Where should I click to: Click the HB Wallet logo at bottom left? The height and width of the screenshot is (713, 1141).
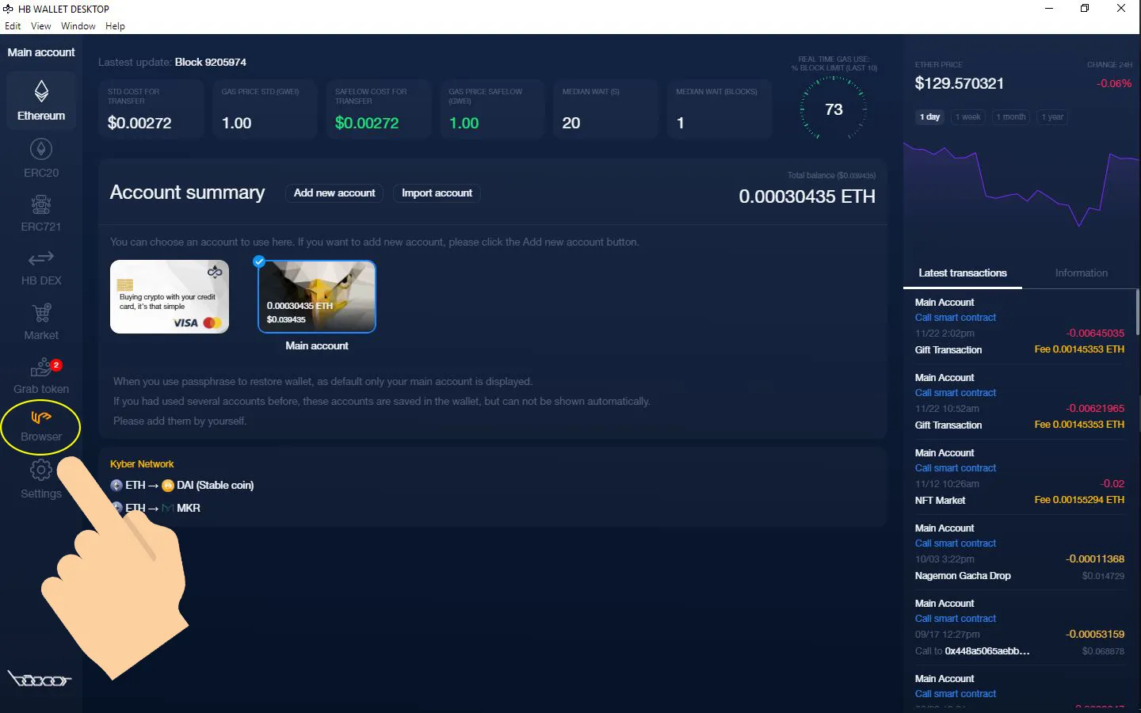click(40, 679)
